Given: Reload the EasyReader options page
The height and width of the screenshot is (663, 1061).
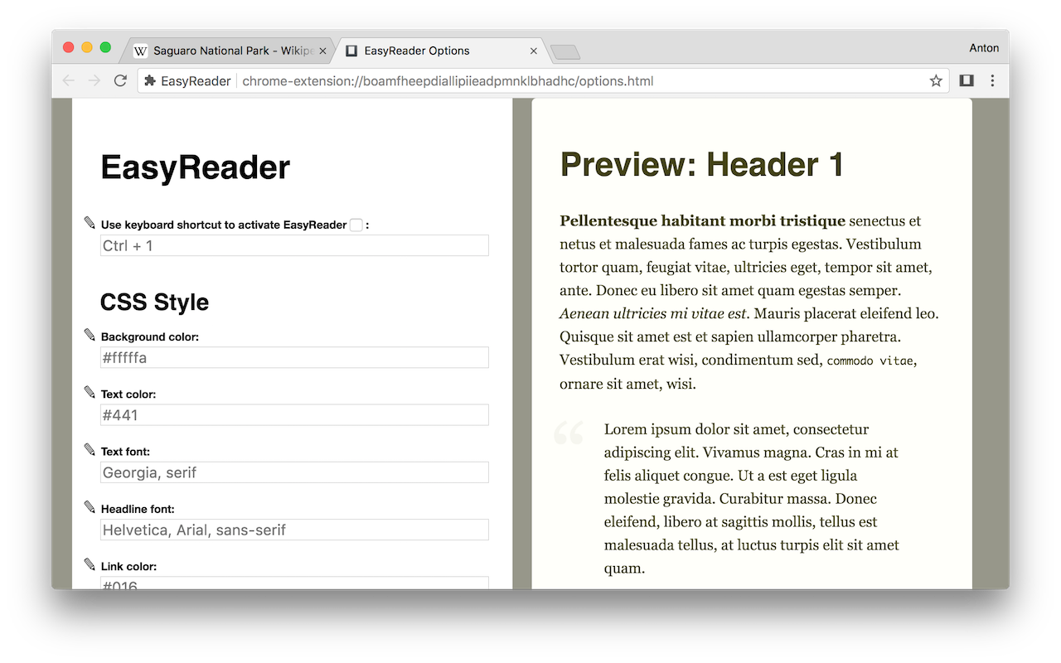Looking at the screenshot, I should (119, 80).
